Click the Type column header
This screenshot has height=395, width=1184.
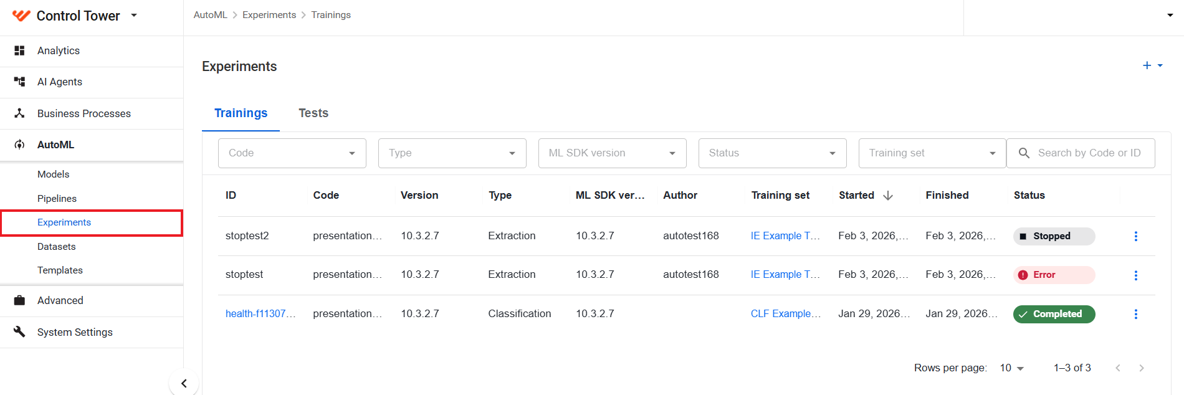pyautogui.click(x=500, y=196)
